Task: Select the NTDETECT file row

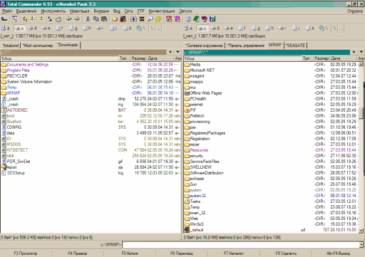Action: (x=91, y=150)
